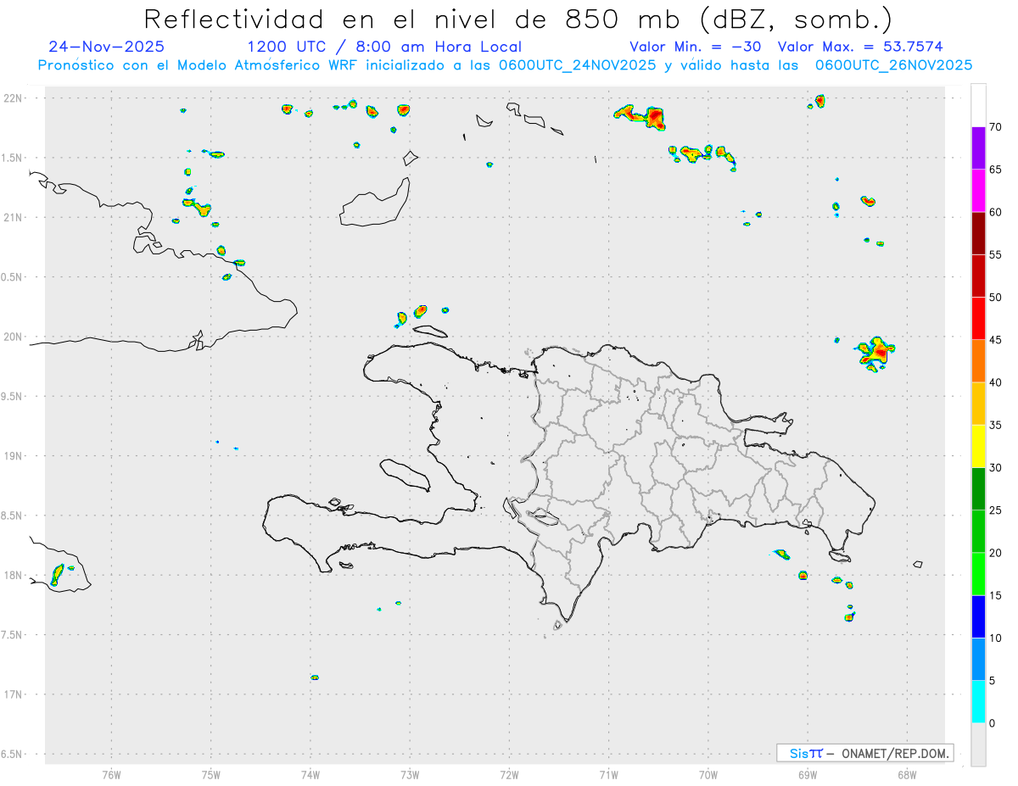
Task: Select the 20–25 dBZ green band
Action: (x=978, y=532)
